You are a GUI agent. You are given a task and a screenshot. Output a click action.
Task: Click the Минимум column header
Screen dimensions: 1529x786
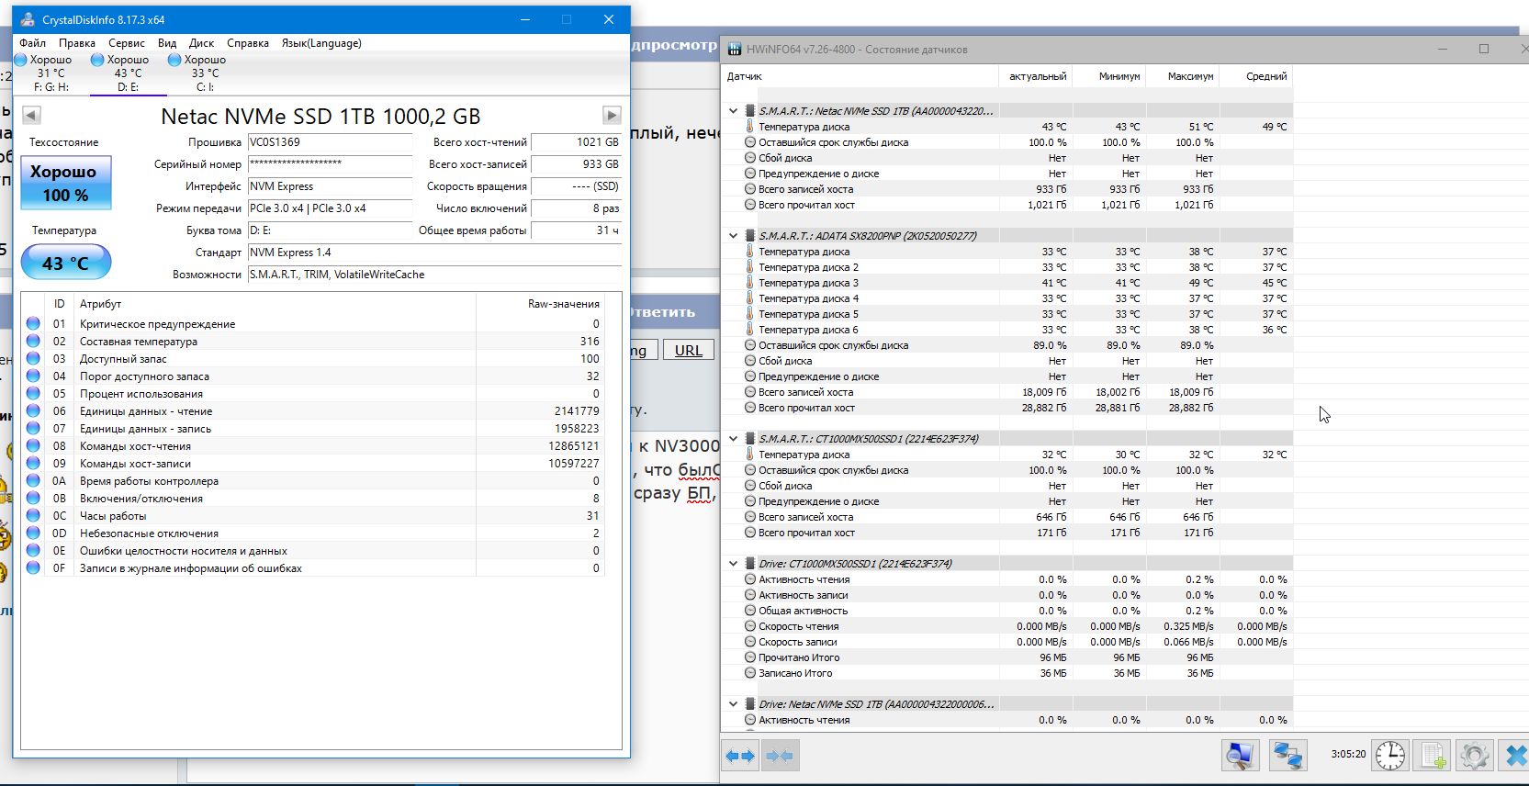click(x=1108, y=76)
